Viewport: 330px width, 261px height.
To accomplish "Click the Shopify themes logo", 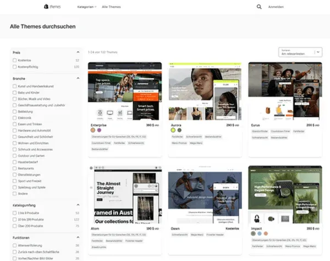I will pos(52,7).
